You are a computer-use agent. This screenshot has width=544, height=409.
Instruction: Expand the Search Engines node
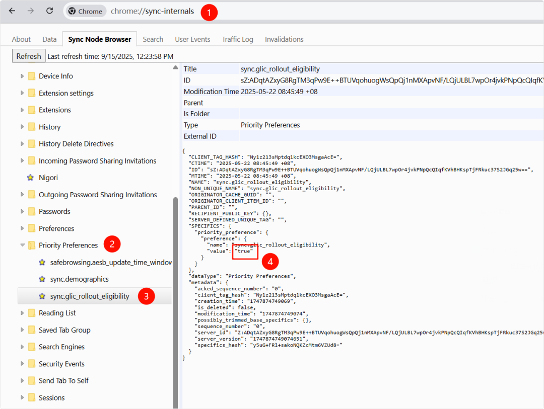pyautogui.click(x=22, y=347)
